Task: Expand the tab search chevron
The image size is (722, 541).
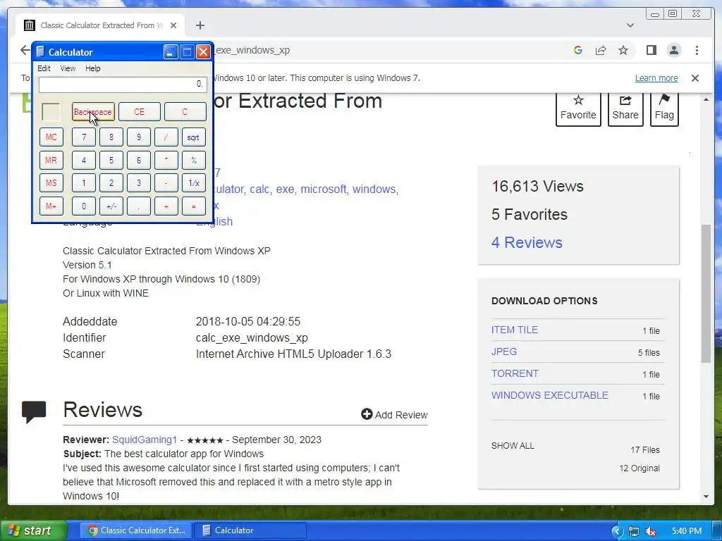Action: tap(630, 25)
